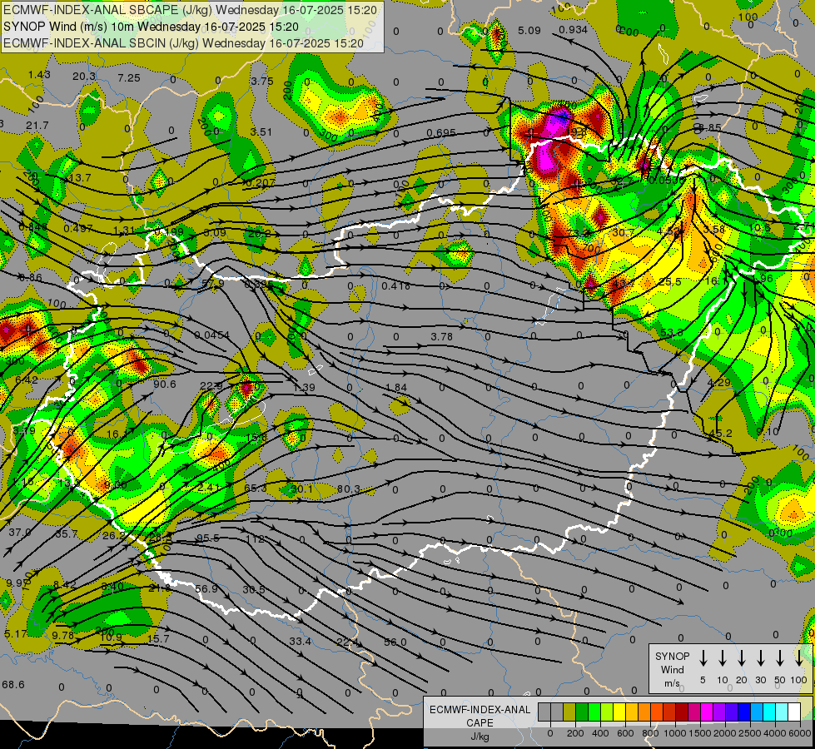This screenshot has width=815, height=749.
Task: Select the pale cyan CAPE legend swatch
Action: 781,712
